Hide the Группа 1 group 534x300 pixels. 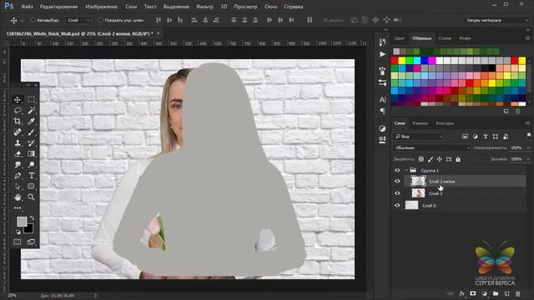397,170
